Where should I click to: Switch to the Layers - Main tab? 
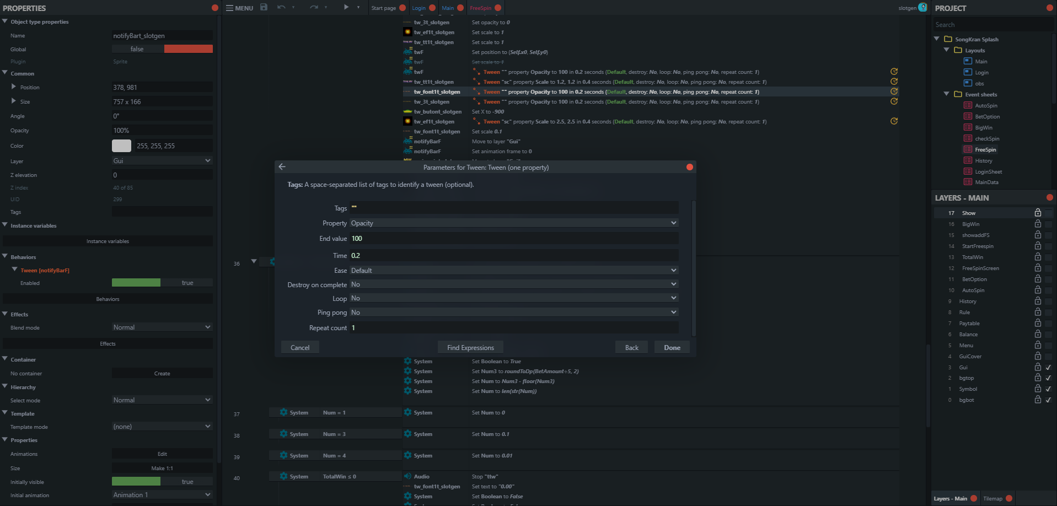click(x=950, y=498)
